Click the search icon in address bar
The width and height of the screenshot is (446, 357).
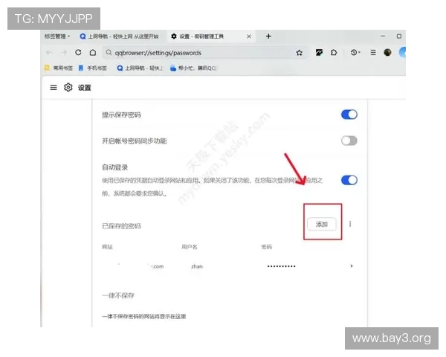109,52
